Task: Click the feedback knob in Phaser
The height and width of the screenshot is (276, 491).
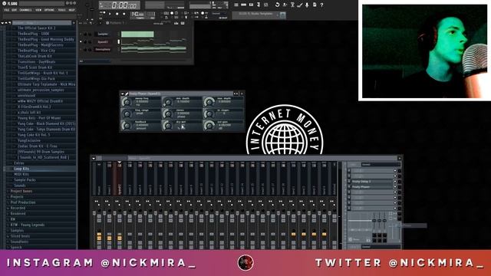Action: [127, 125]
